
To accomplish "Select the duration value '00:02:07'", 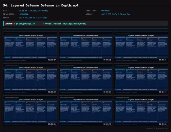I will tap(106, 11).
